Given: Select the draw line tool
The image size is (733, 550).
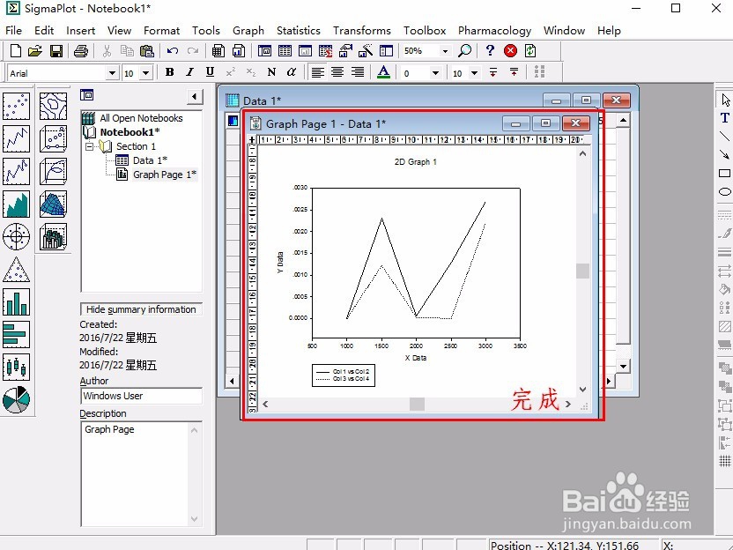Looking at the screenshot, I should click(x=724, y=136).
